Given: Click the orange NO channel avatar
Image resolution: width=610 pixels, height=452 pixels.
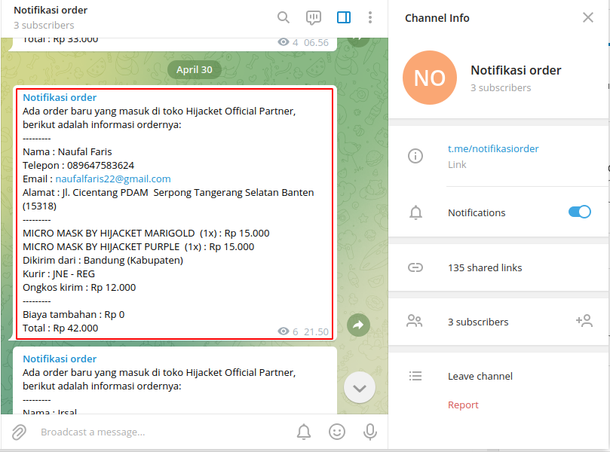Looking at the screenshot, I should pyautogui.click(x=430, y=78).
